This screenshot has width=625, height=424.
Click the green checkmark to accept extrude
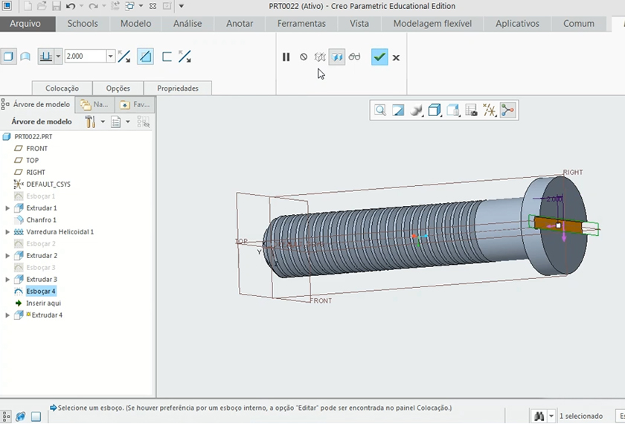379,57
